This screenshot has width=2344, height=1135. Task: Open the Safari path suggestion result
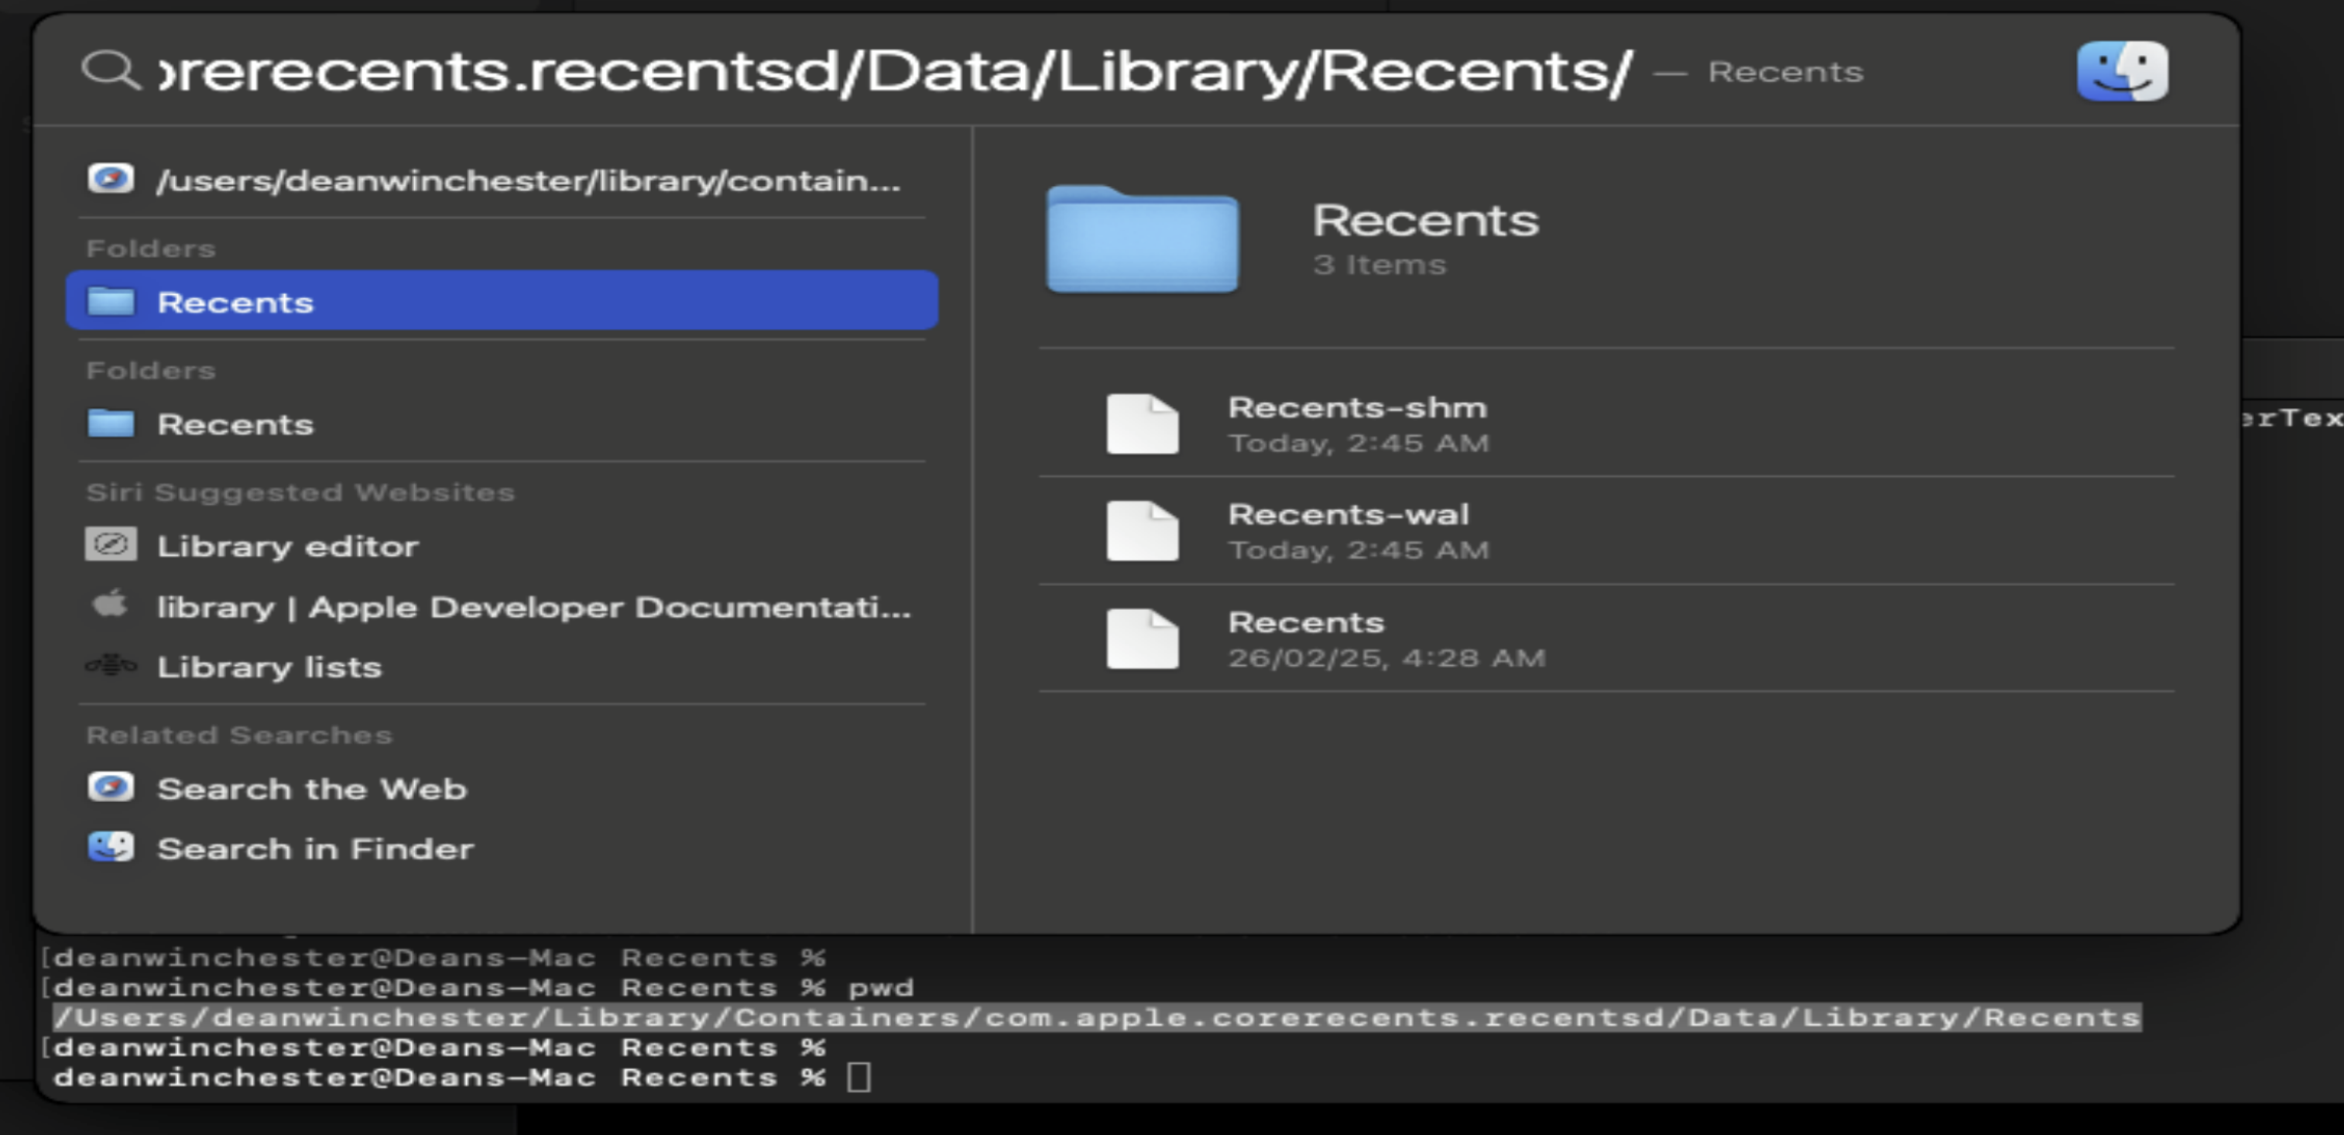coord(528,180)
